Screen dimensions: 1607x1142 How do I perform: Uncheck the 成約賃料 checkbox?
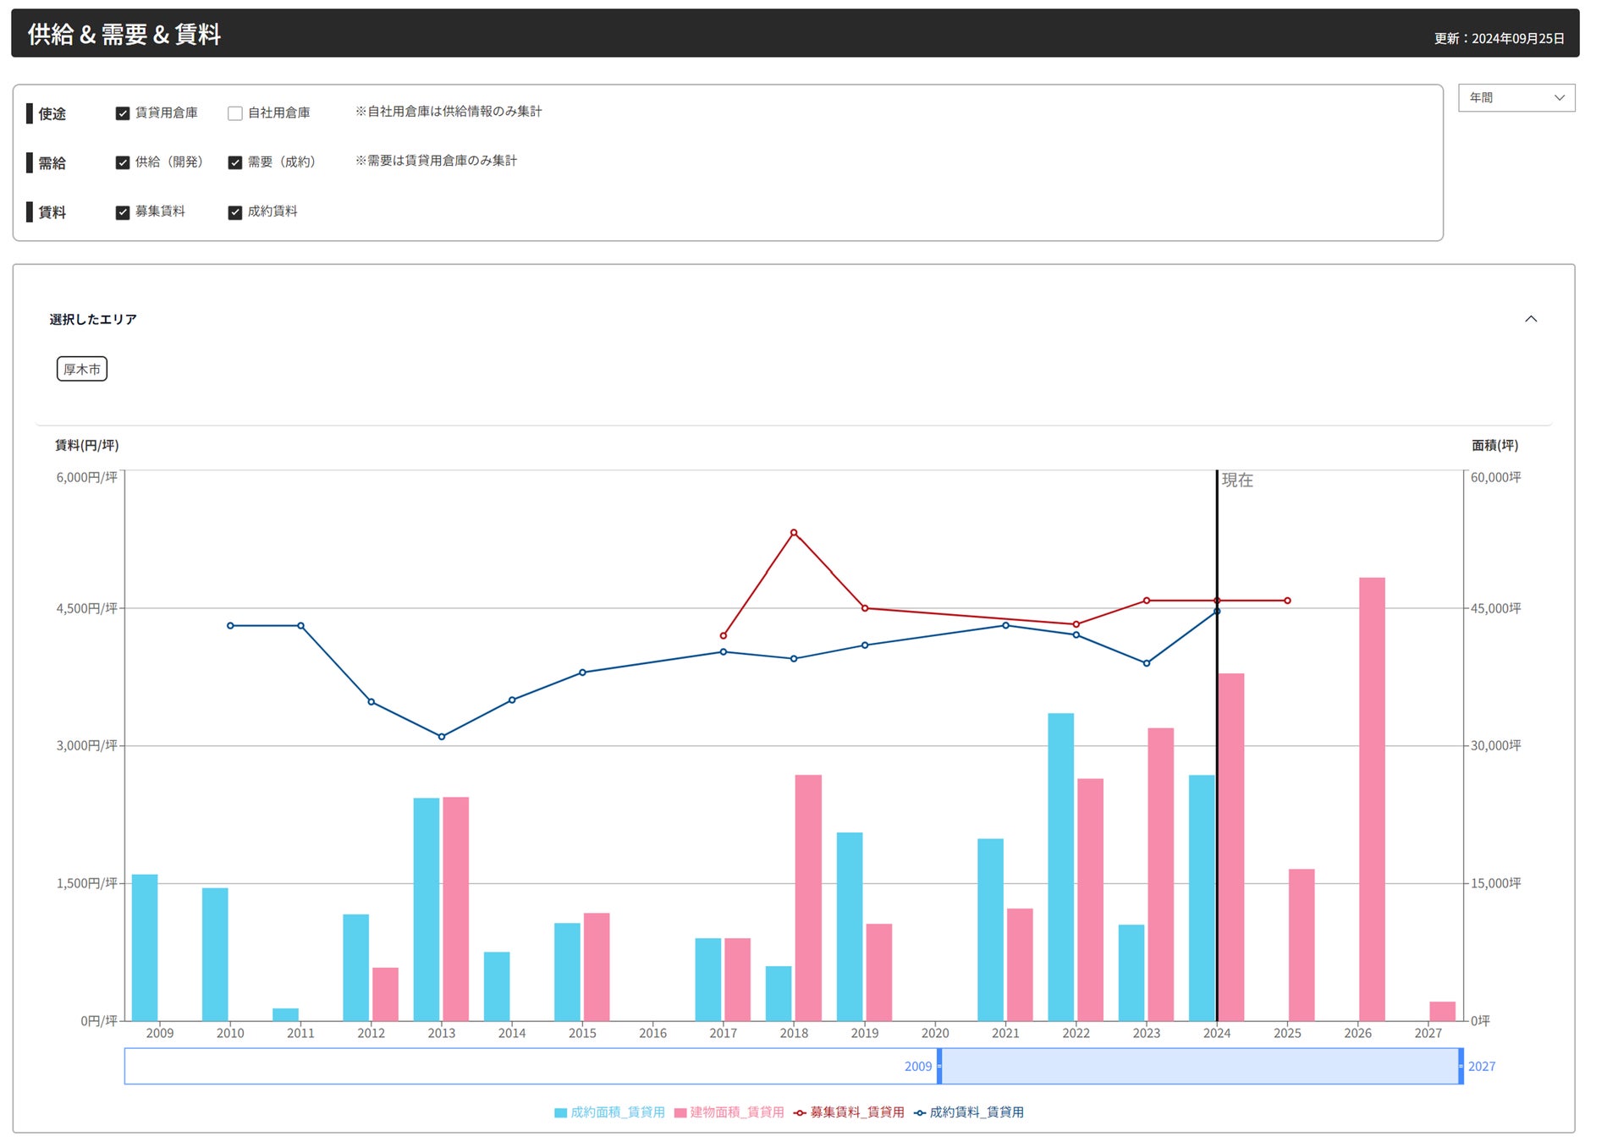click(235, 212)
